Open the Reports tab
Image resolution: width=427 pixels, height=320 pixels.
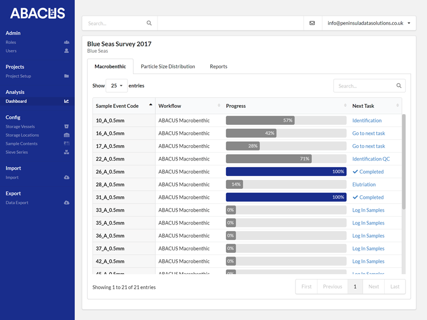coord(218,67)
